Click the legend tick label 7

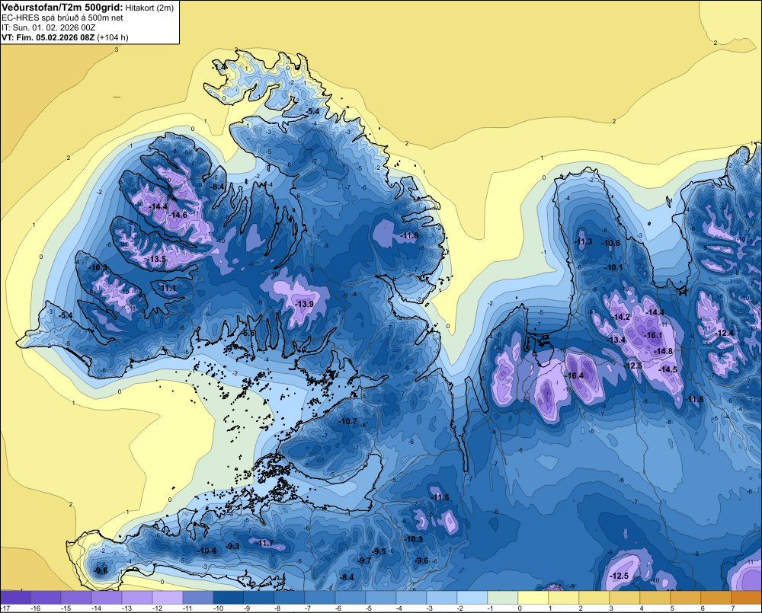(732, 608)
